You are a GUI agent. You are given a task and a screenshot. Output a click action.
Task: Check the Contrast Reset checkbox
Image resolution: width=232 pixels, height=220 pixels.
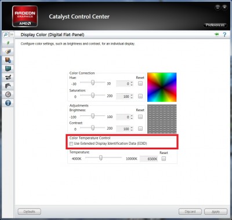click(140, 129)
